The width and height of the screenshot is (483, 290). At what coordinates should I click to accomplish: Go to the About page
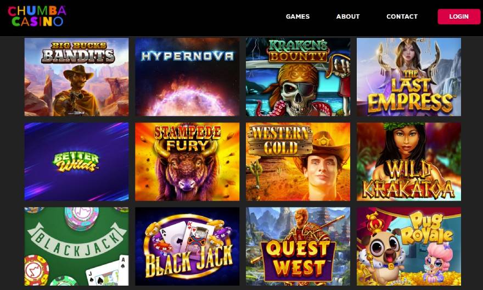click(348, 16)
